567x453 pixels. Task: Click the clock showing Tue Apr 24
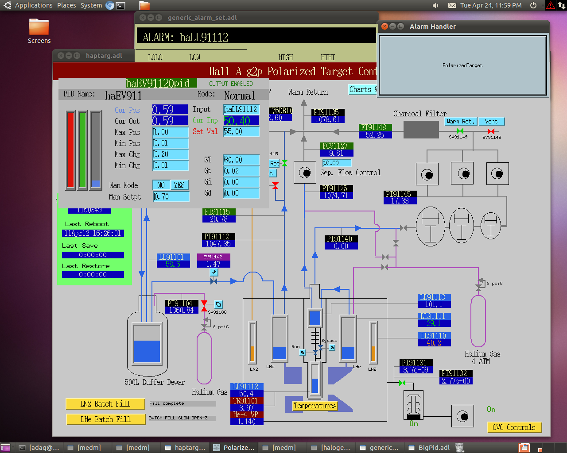point(491,5)
